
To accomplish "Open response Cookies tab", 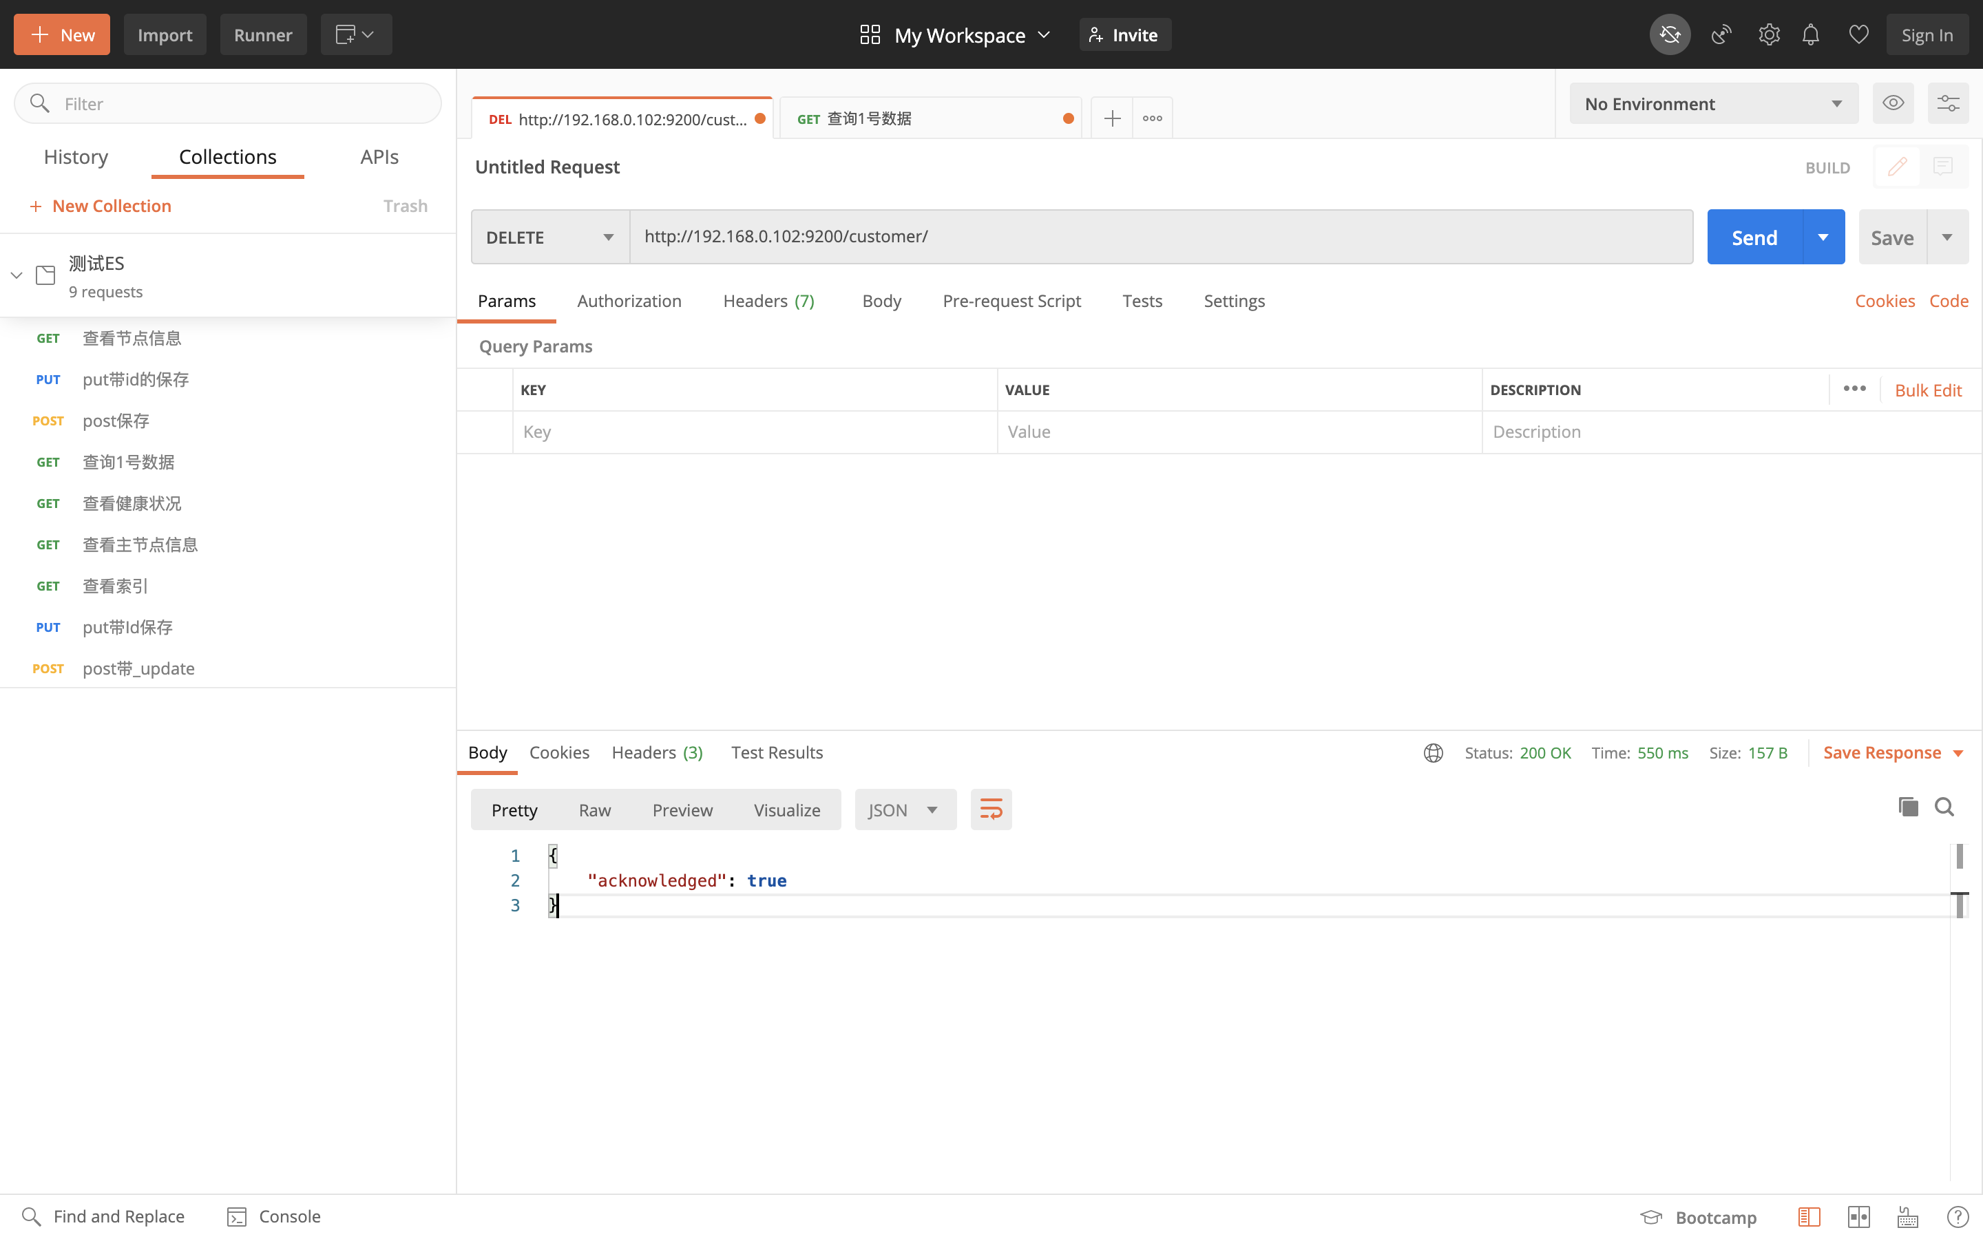I will point(559,752).
